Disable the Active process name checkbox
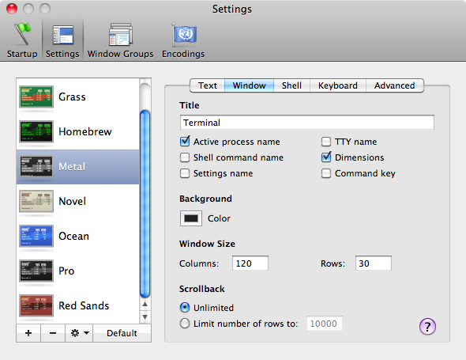 185,142
